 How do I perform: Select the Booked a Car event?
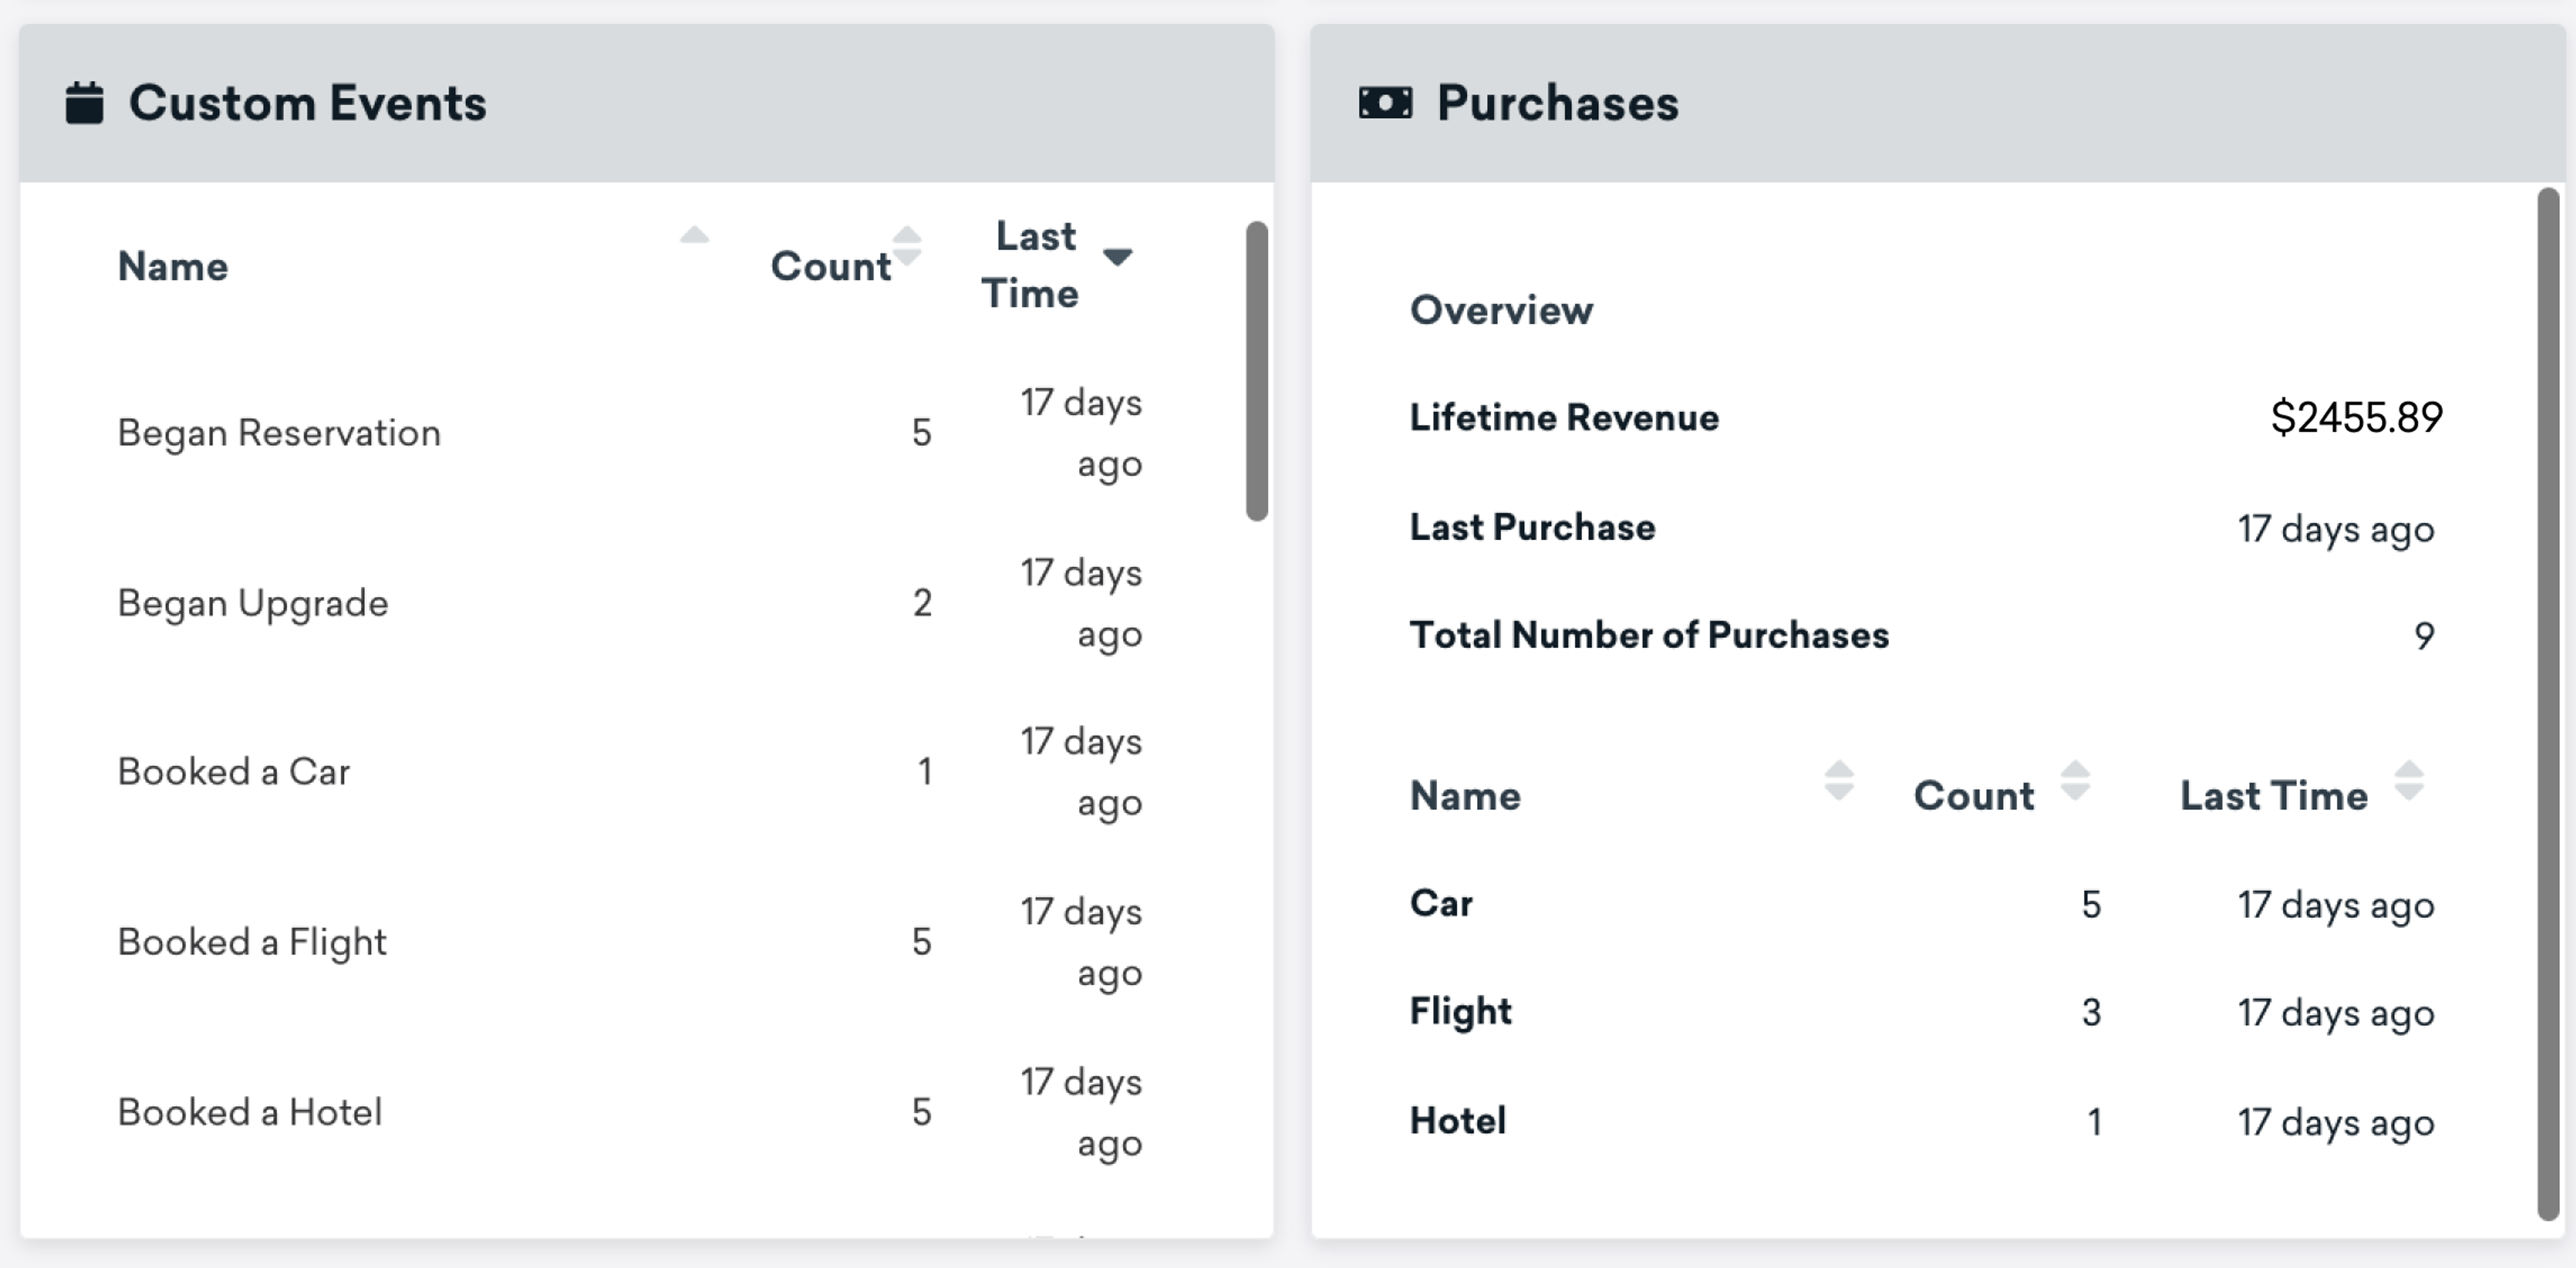point(234,772)
